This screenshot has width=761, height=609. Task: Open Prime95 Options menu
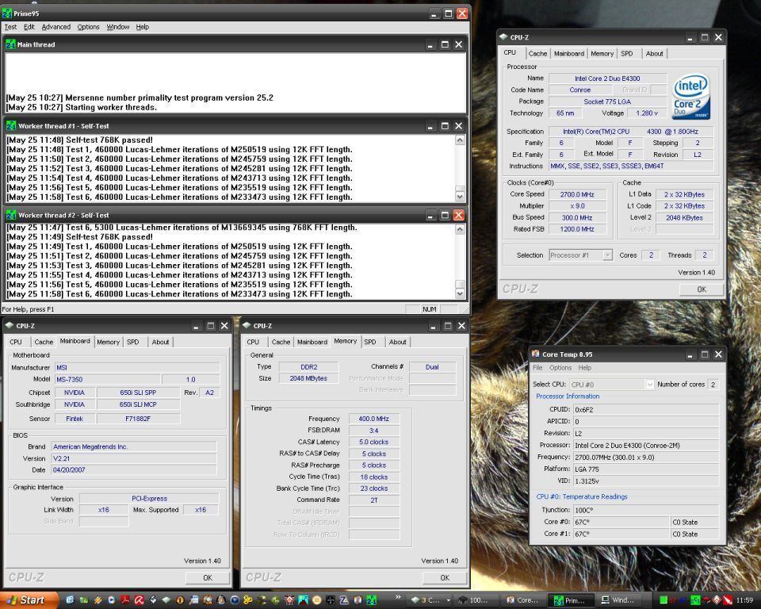tap(88, 27)
